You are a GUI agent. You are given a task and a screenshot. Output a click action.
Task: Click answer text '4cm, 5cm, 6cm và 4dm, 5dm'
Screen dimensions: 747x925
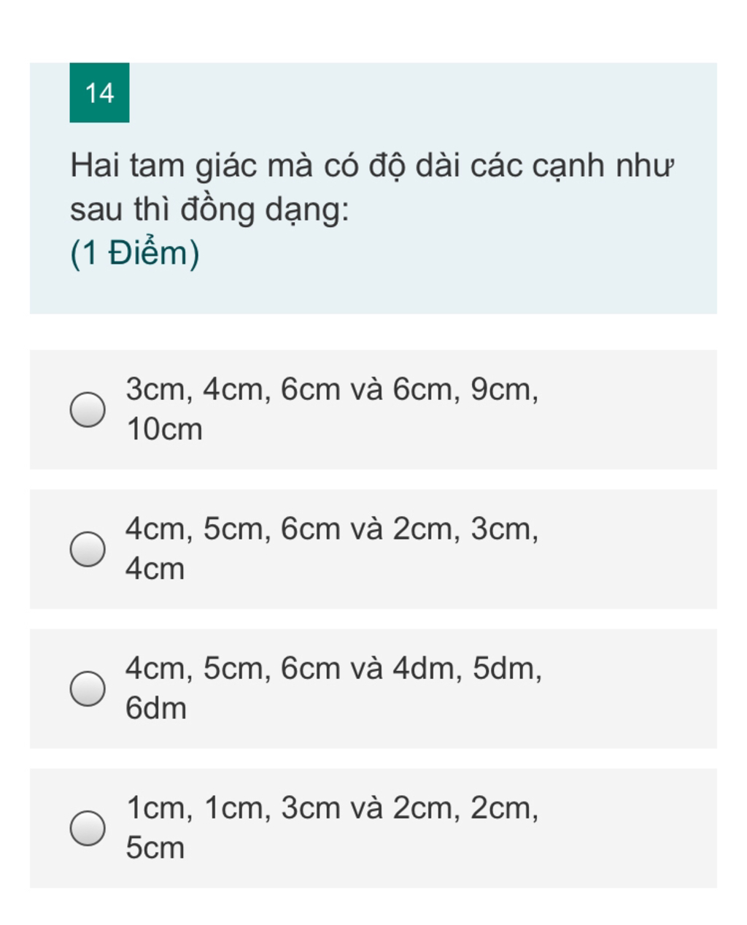coord(333,668)
